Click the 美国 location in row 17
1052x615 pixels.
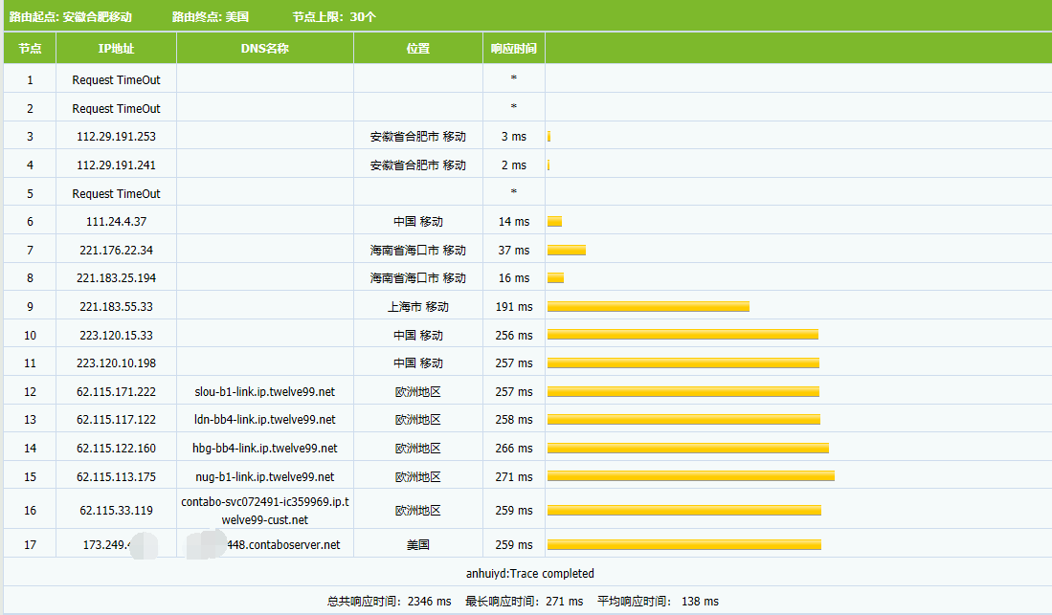(x=417, y=545)
